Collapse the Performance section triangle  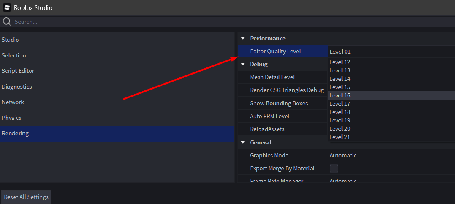pyautogui.click(x=243, y=38)
